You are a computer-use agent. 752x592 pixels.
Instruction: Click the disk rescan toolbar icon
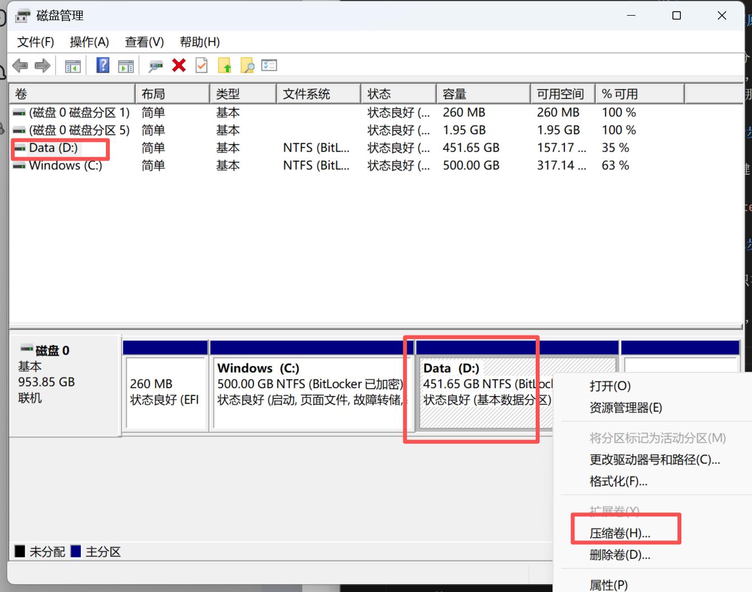(x=156, y=66)
